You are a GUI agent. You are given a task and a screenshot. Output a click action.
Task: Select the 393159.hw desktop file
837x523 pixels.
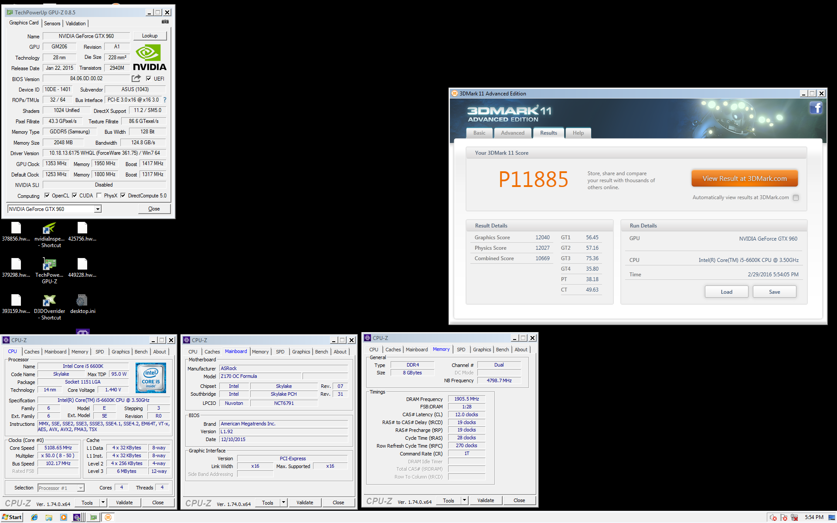(x=16, y=304)
